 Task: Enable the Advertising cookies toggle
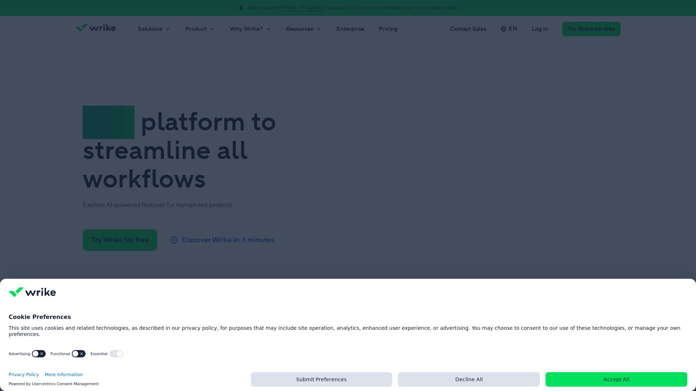38,354
